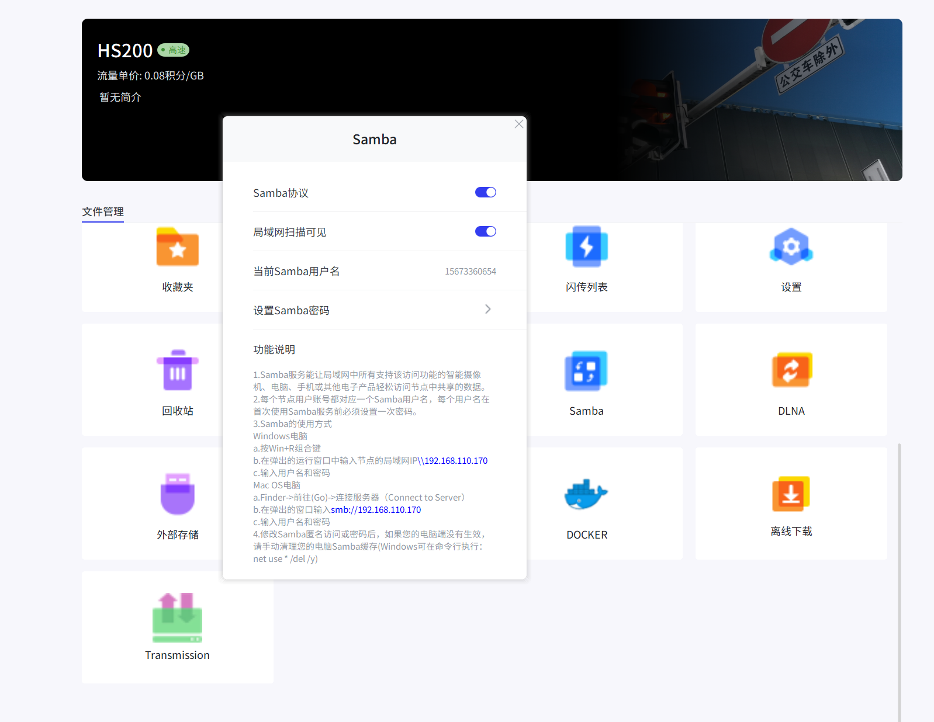Click the \\192.168.110.170 Windows path link
The image size is (934, 722).
pyautogui.click(x=453, y=461)
